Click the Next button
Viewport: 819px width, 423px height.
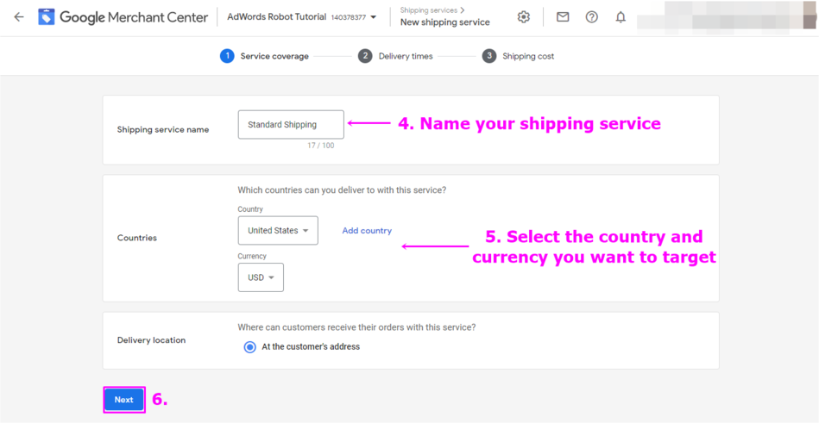pos(124,400)
